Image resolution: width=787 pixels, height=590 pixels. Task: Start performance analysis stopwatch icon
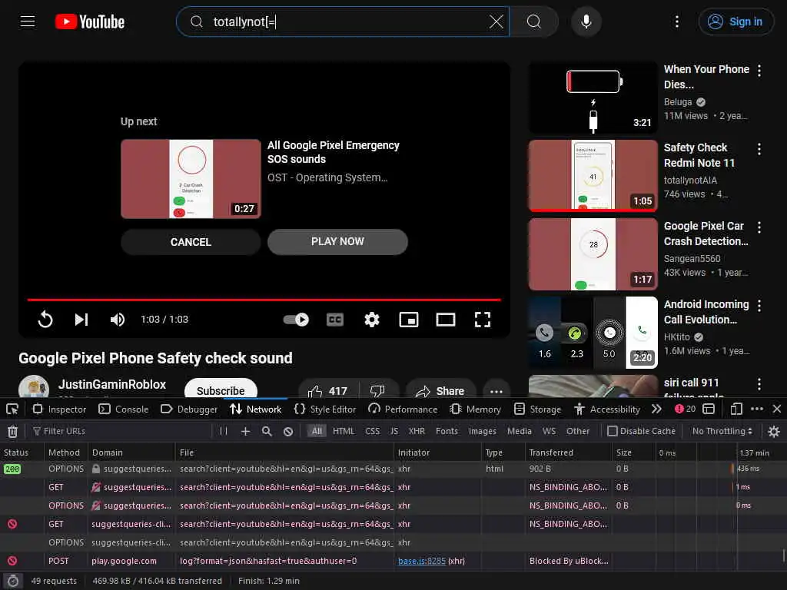point(12,581)
